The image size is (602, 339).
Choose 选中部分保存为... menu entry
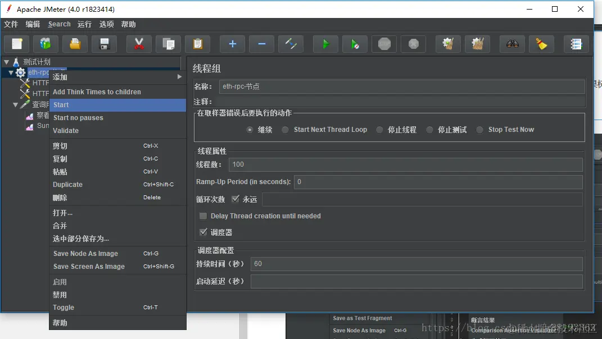117,239
